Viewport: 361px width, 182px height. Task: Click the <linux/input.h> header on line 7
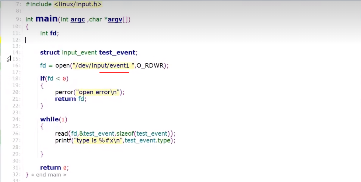(78, 4)
